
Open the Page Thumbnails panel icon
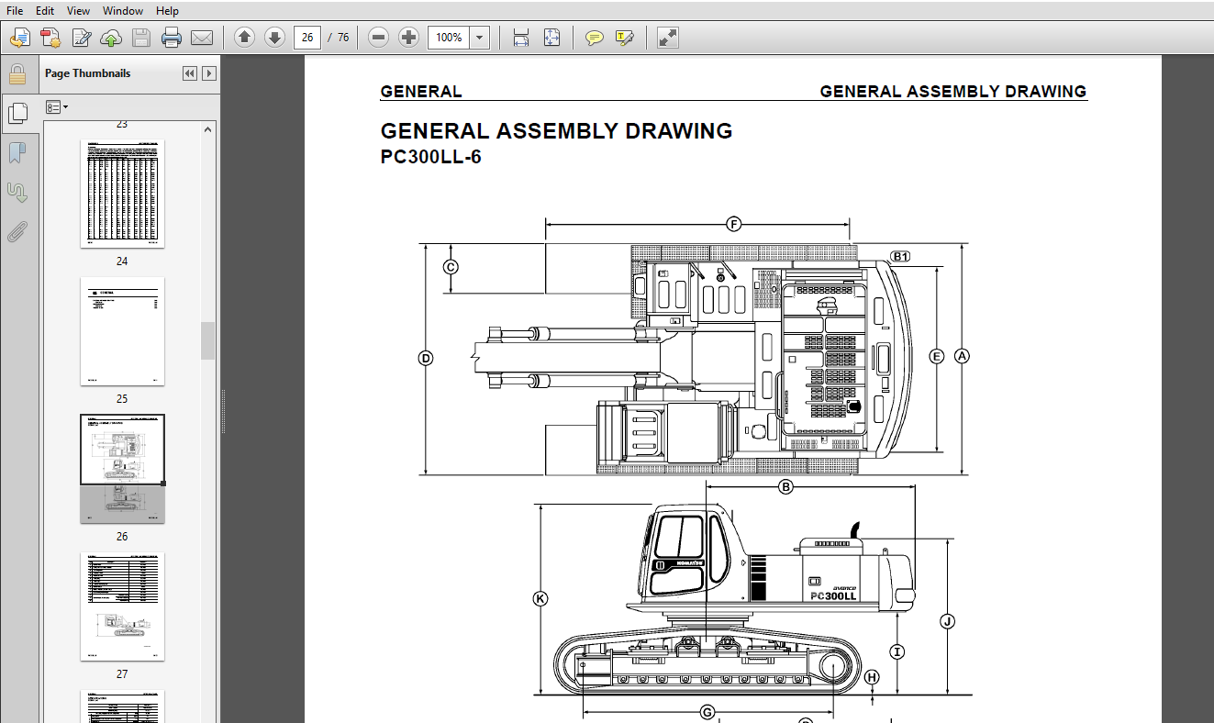(x=17, y=113)
